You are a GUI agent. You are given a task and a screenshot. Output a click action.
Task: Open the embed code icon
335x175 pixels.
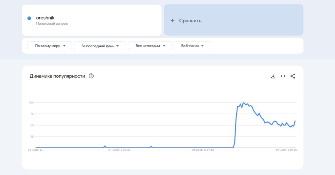[x=283, y=76]
